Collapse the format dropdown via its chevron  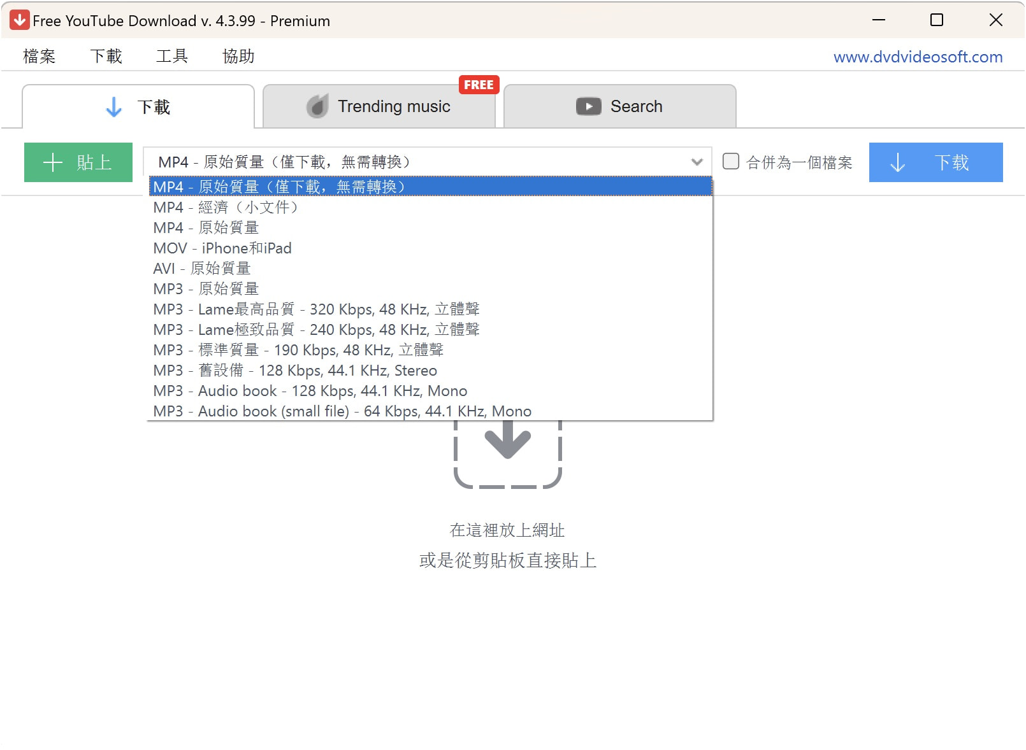pyautogui.click(x=697, y=162)
